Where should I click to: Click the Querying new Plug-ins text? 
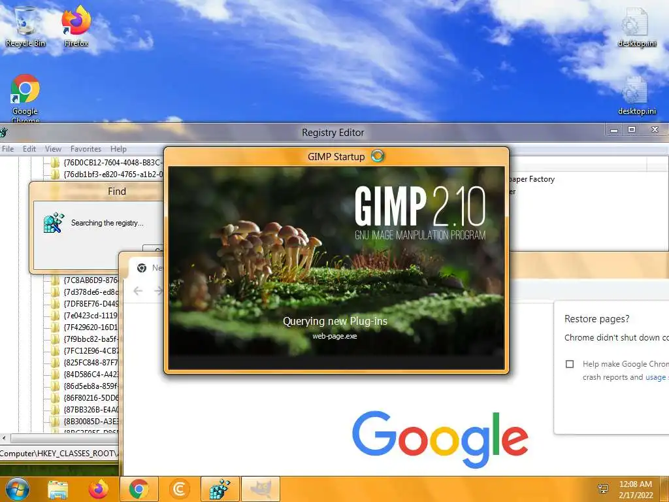click(x=335, y=321)
